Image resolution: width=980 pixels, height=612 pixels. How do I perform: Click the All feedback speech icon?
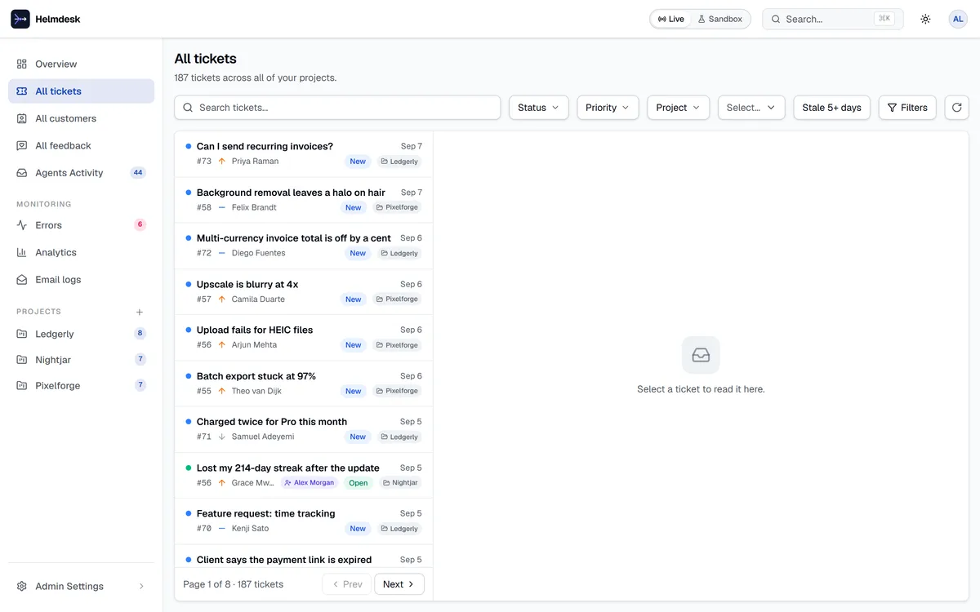click(22, 145)
